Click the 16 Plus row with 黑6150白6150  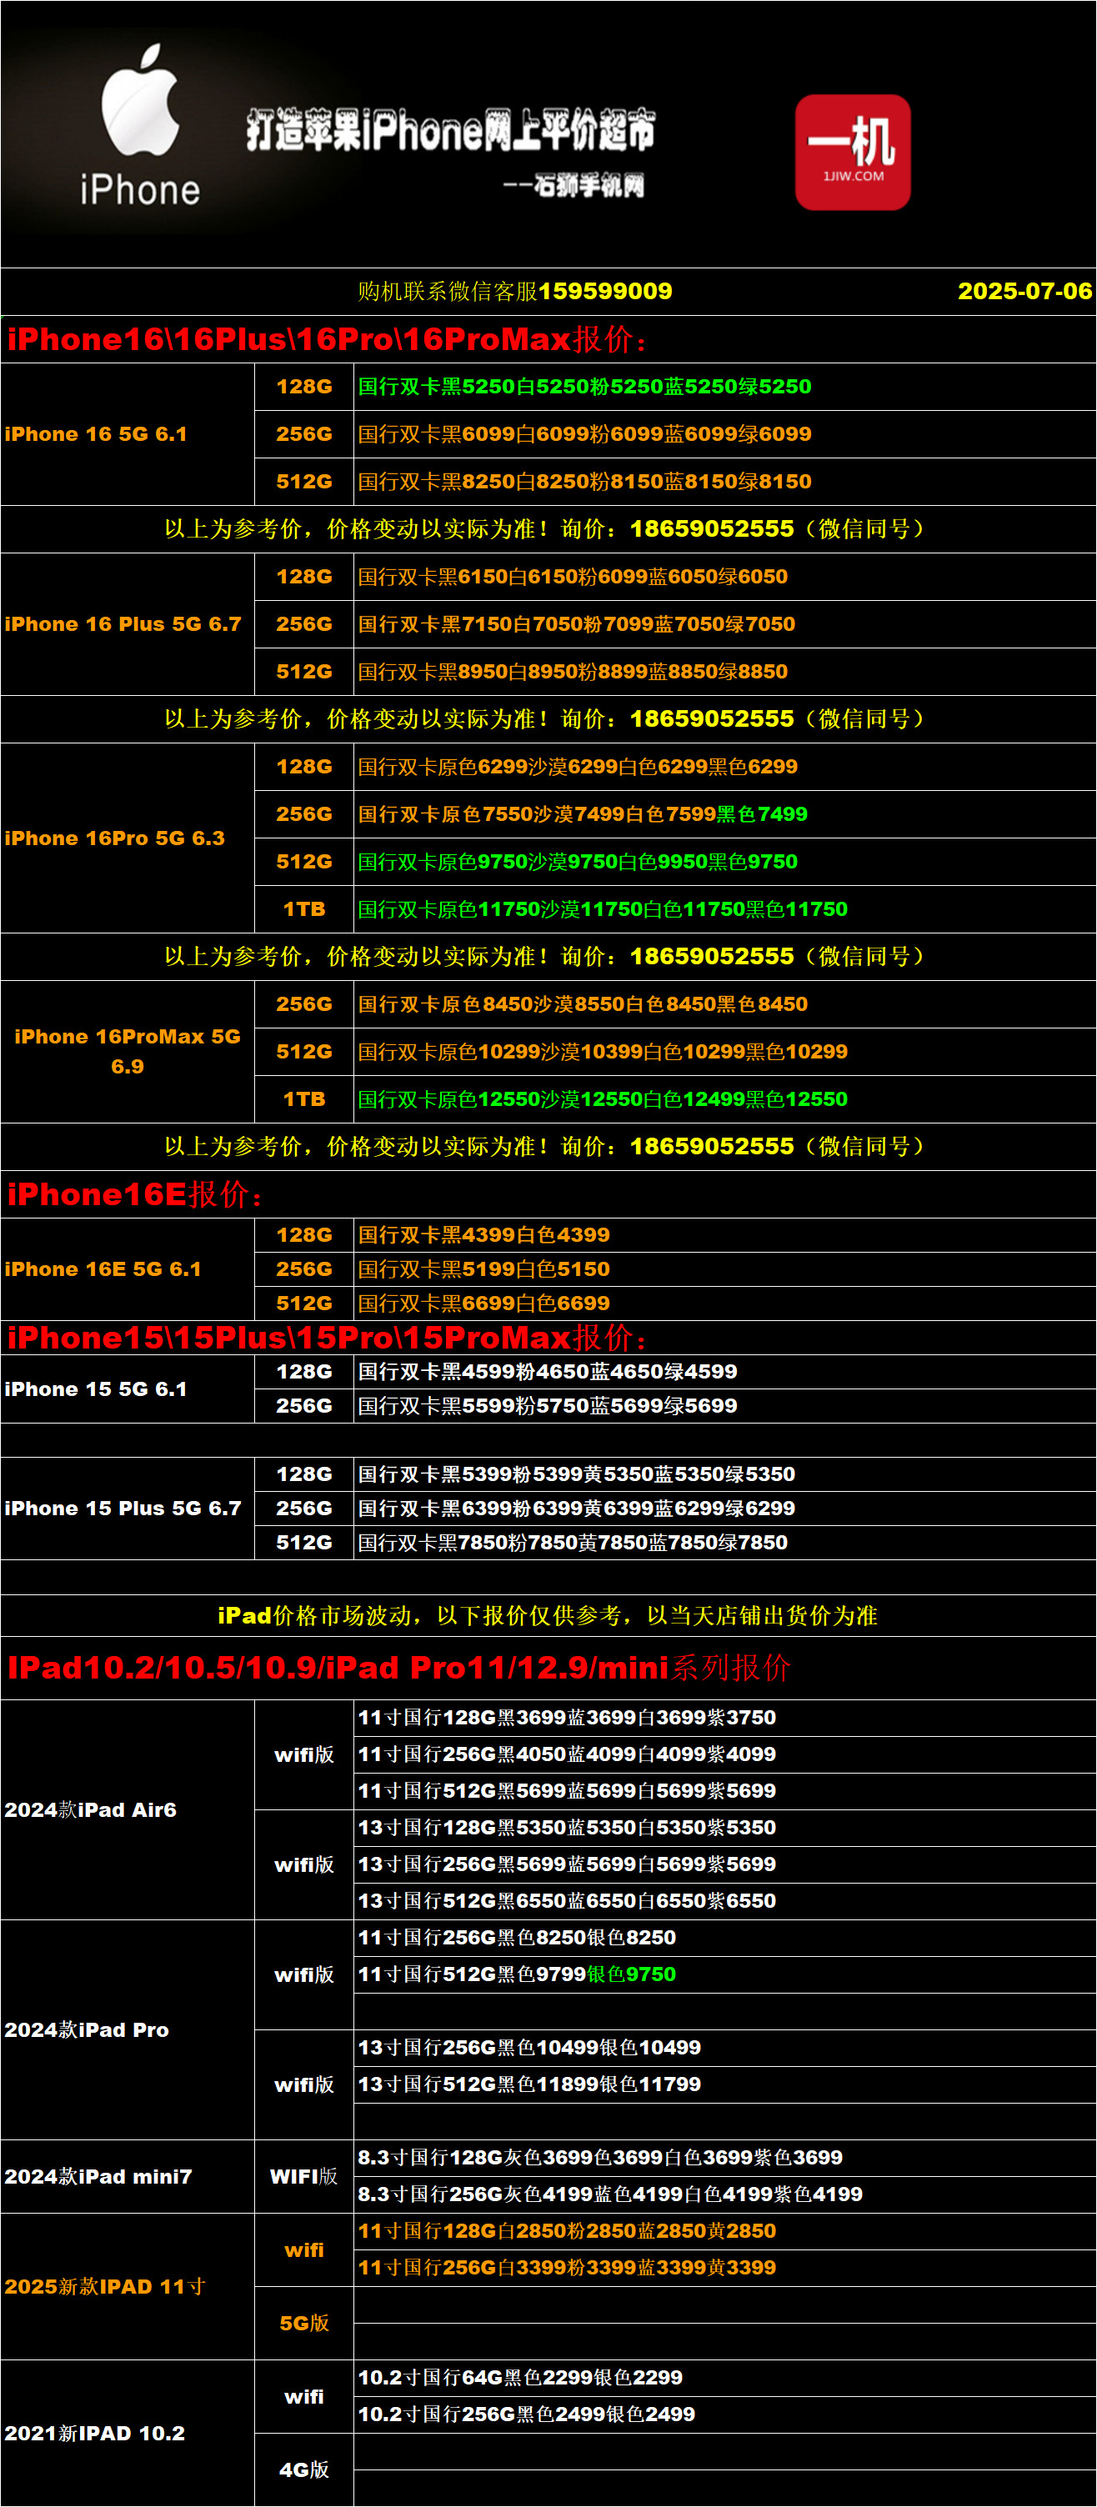(725, 576)
